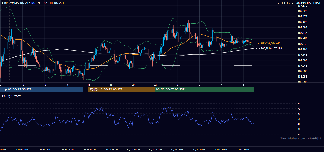
Task: Click the 12/26 12:00 date label
Action: pyautogui.click(x=45, y=150)
